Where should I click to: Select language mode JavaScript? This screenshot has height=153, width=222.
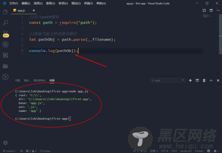186,151
